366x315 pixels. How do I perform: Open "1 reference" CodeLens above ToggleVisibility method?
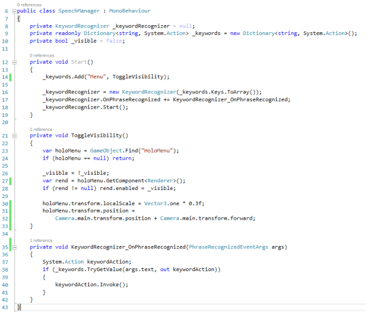coord(41,129)
